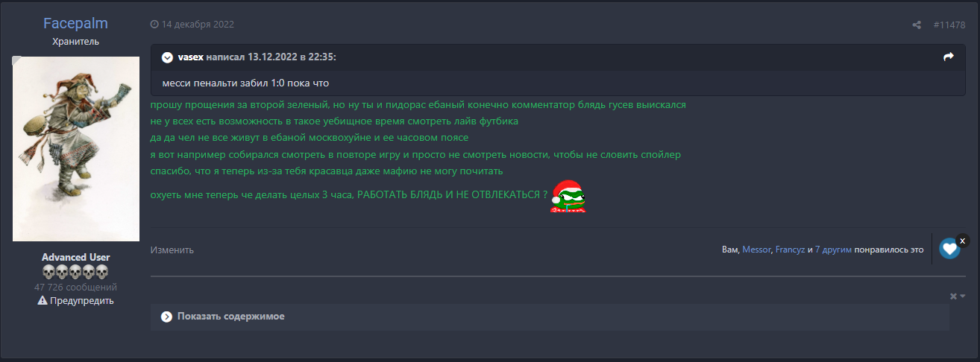980x362 pixels.
Task: Click the skull rank icons
Action: point(75,272)
